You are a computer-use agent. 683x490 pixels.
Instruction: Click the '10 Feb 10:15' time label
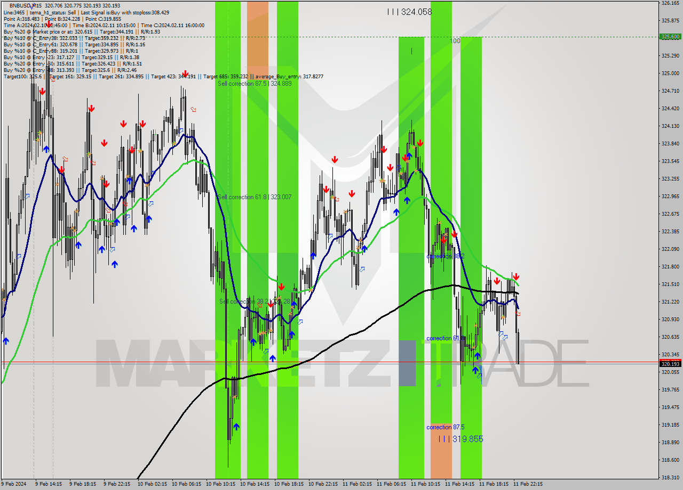pos(220,484)
